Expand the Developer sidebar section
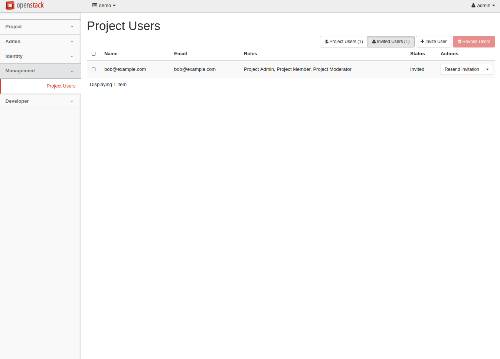The image size is (500, 359). click(x=40, y=101)
